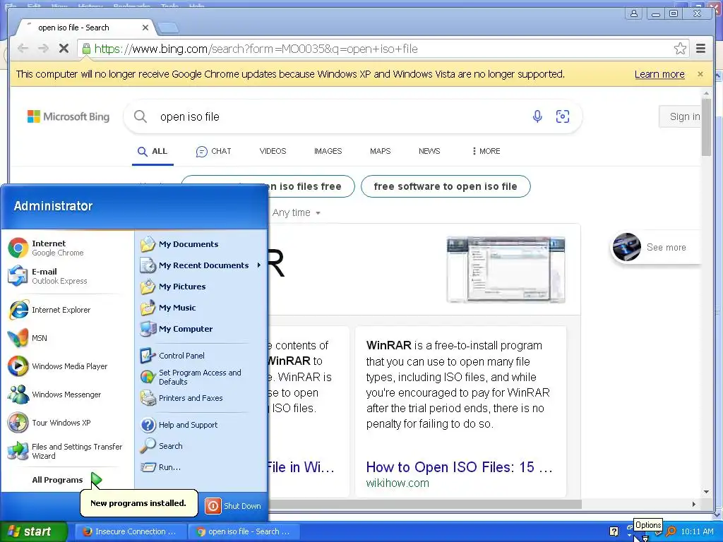723x542 pixels.
Task: Switch to Insecure Connection taskbar window
Action: (131, 531)
